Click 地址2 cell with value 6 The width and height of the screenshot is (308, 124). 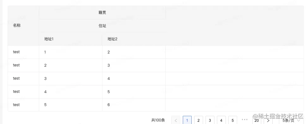click(134, 104)
